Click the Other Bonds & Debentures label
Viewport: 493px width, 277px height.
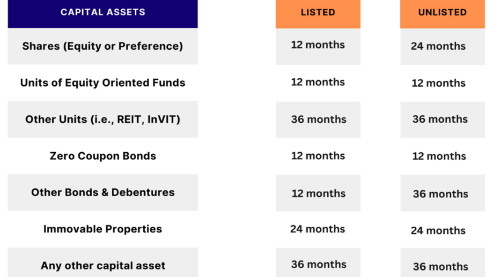(x=103, y=192)
